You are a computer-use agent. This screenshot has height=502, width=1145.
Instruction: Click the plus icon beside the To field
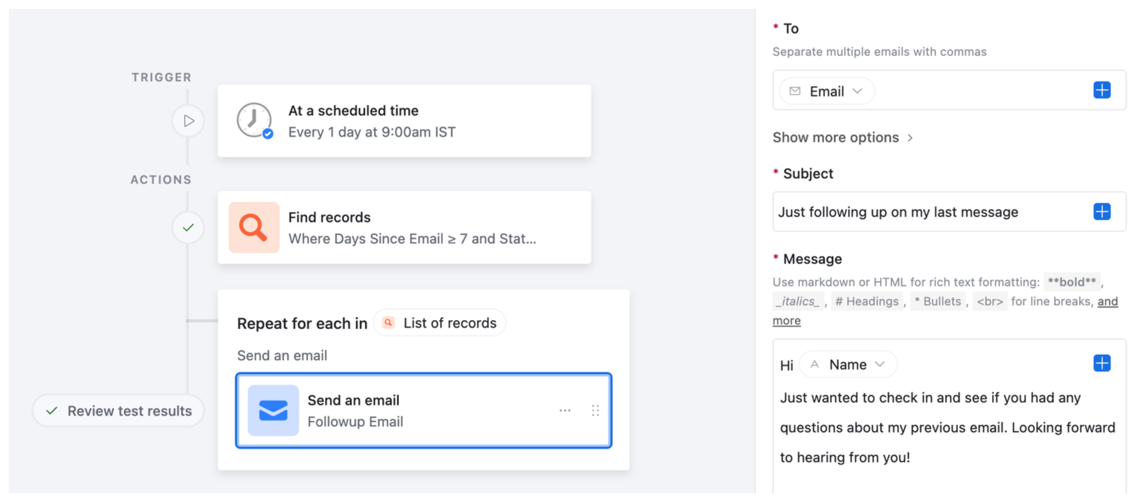(x=1102, y=91)
